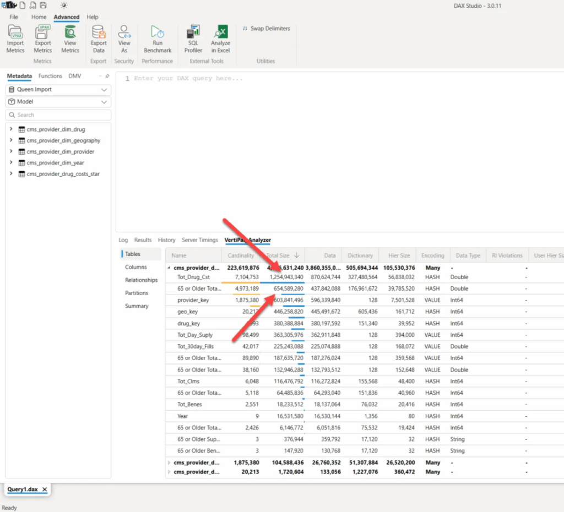This screenshot has width=564, height=512.
Task: Start the SQL Profiler tool
Action: pyautogui.click(x=193, y=33)
